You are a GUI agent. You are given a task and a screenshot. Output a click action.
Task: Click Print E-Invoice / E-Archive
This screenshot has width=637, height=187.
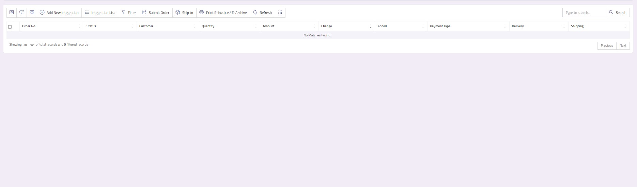tap(223, 13)
